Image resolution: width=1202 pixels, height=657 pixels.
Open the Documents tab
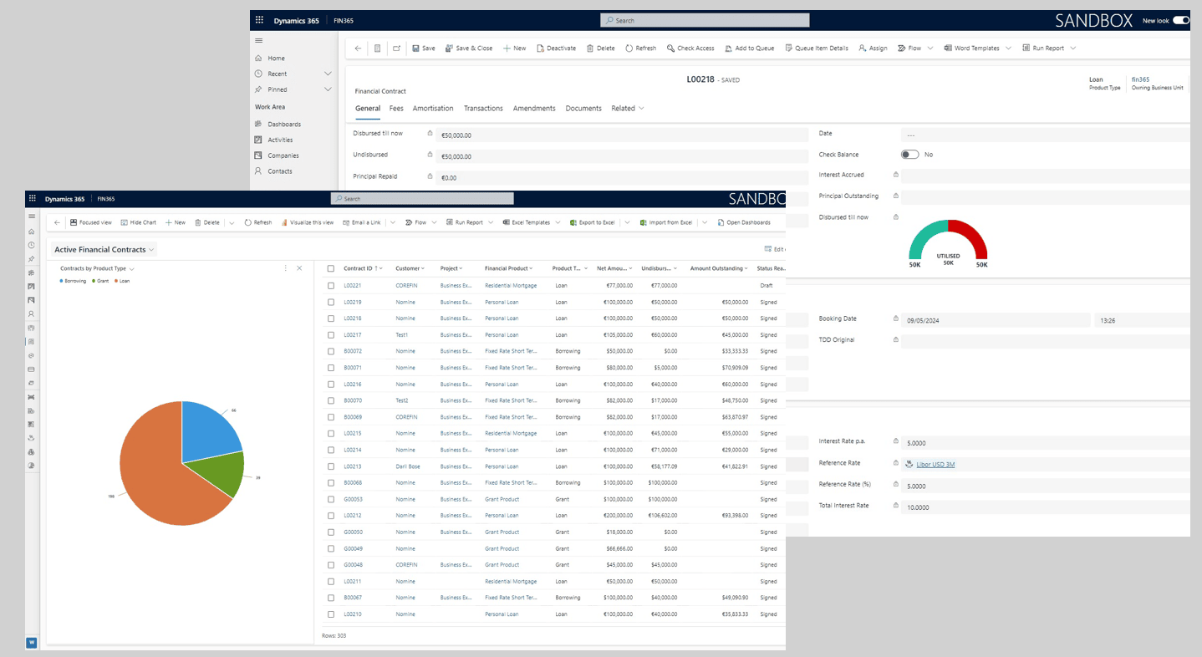pyautogui.click(x=583, y=109)
